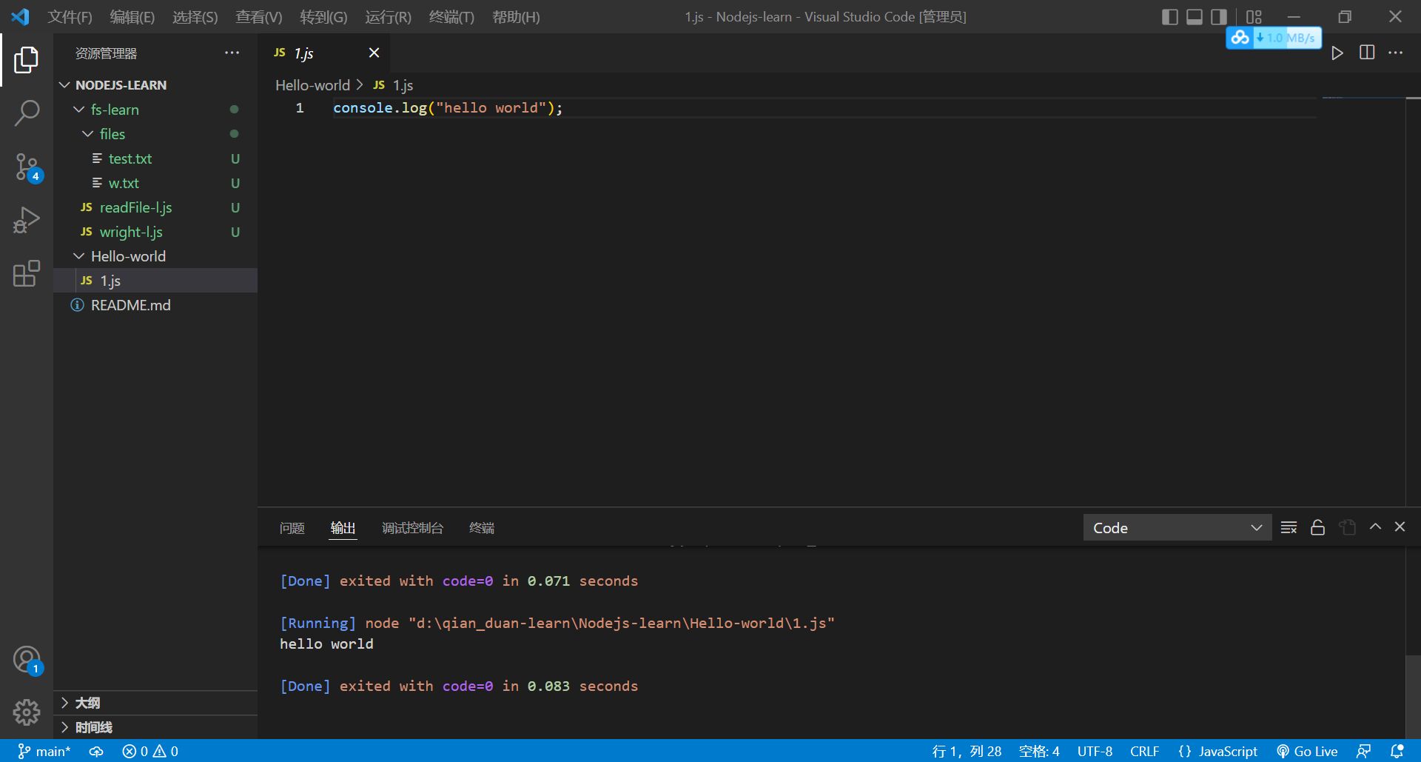
Task: Open wright-l.js file
Action: tap(155, 232)
